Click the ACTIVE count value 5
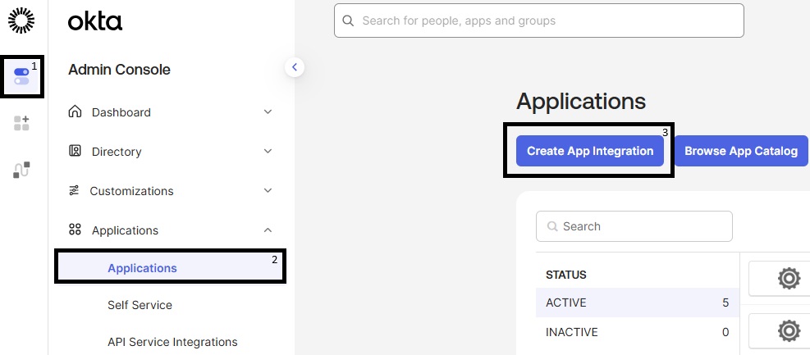Screen dimensions: 810x355 tap(725, 303)
